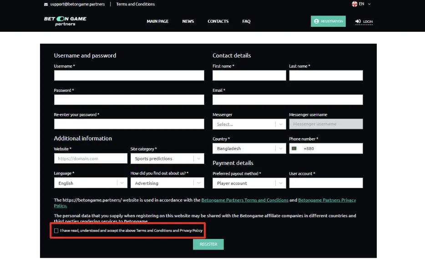Expand the Language dropdown set to English
This screenshot has width=425, height=259.
(91, 183)
